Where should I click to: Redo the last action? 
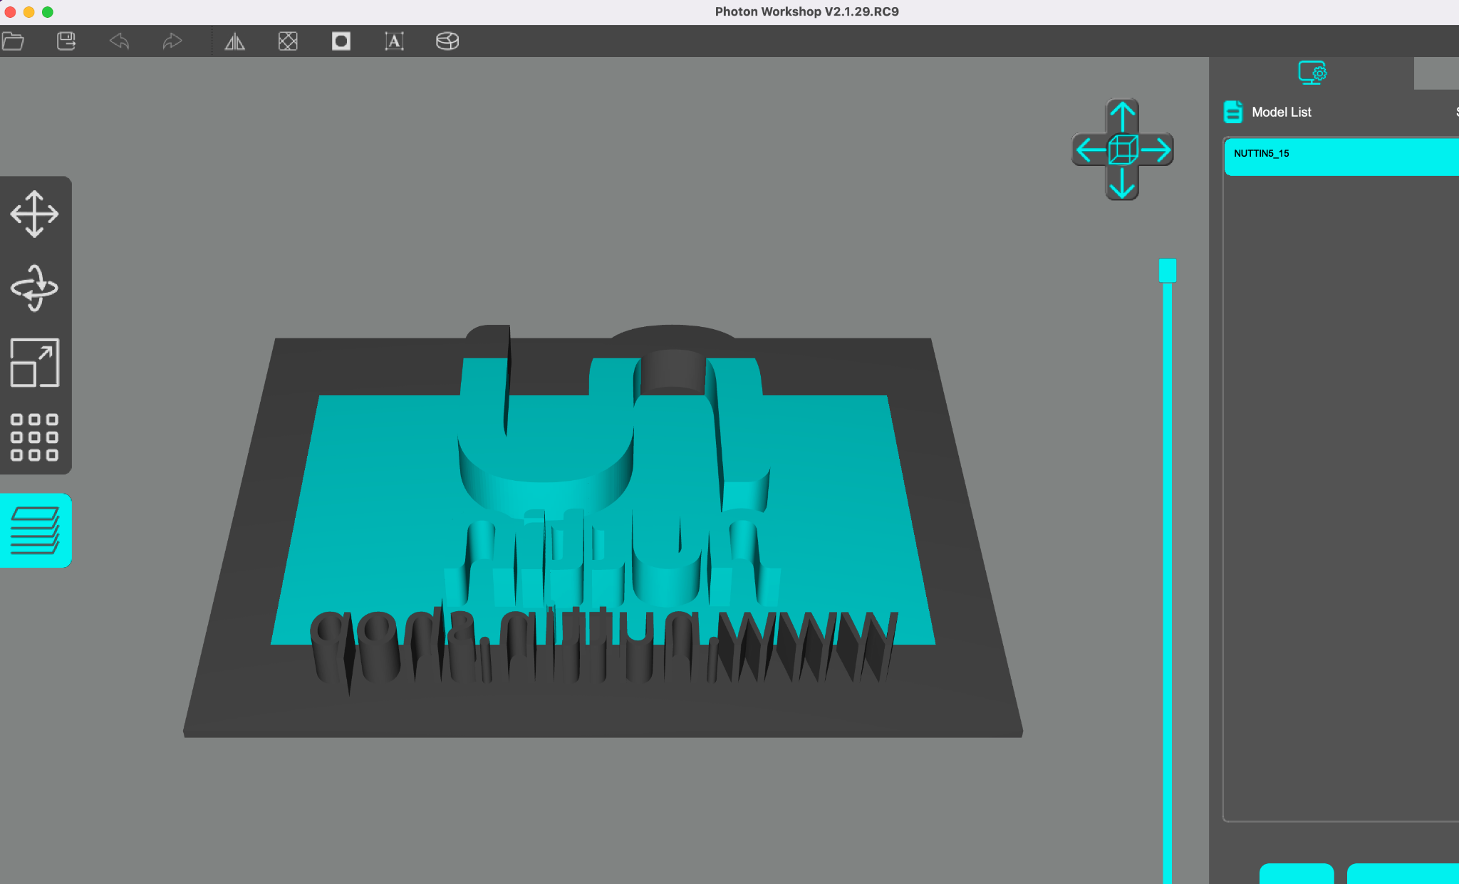(172, 41)
